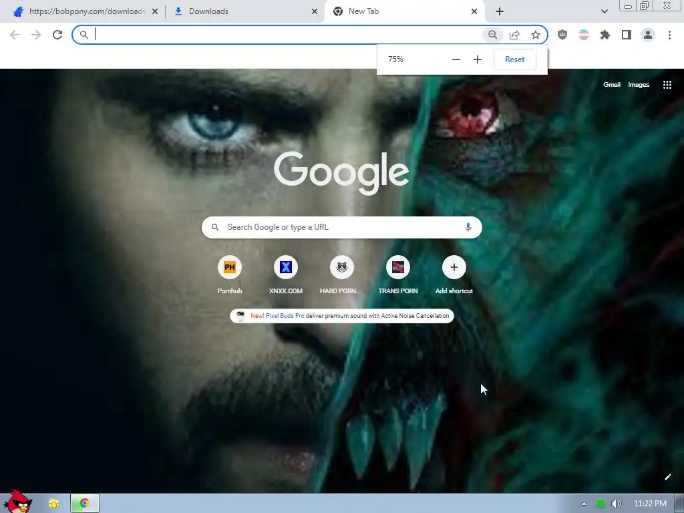Switch to the Downloads tab
684x513 pixels.
click(245, 11)
